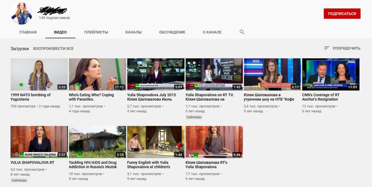Click the Загрузки section heading
Image resolution: width=372 pixels, height=187 pixels.
(x=20, y=49)
